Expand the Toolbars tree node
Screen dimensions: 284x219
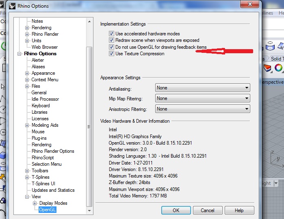(x=27, y=171)
